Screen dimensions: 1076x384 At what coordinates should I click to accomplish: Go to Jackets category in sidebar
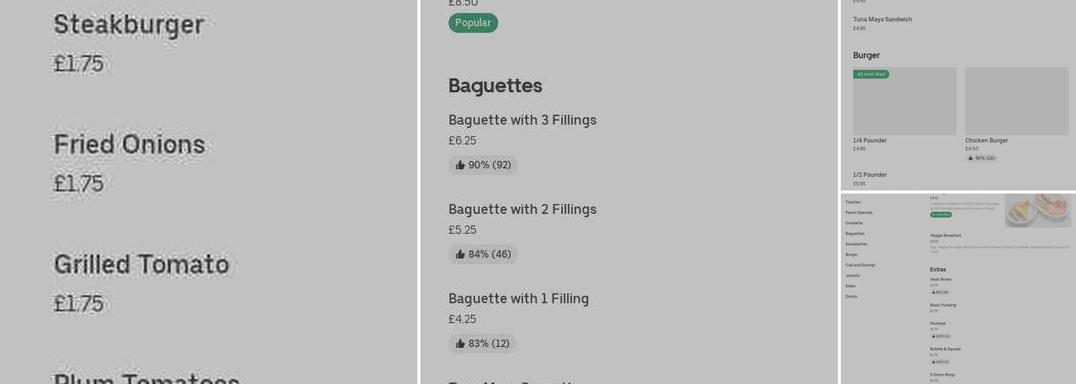coord(852,276)
